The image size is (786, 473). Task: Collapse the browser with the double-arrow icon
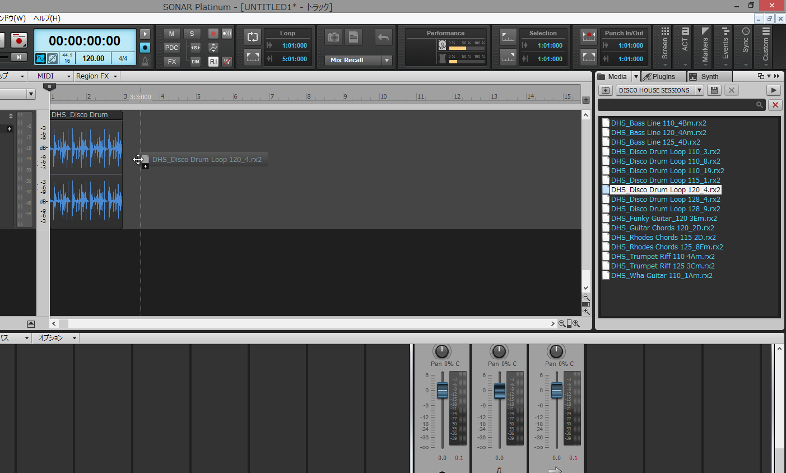(776, 76)
